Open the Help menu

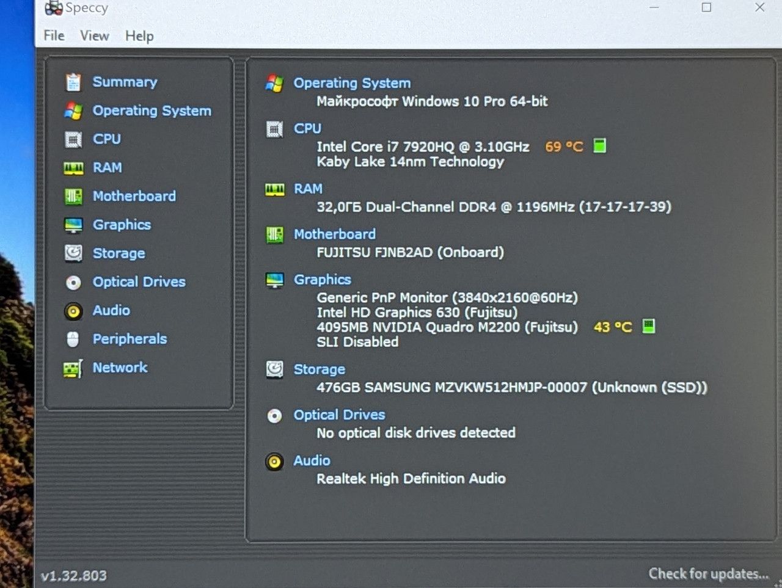[x=139, y=36]
